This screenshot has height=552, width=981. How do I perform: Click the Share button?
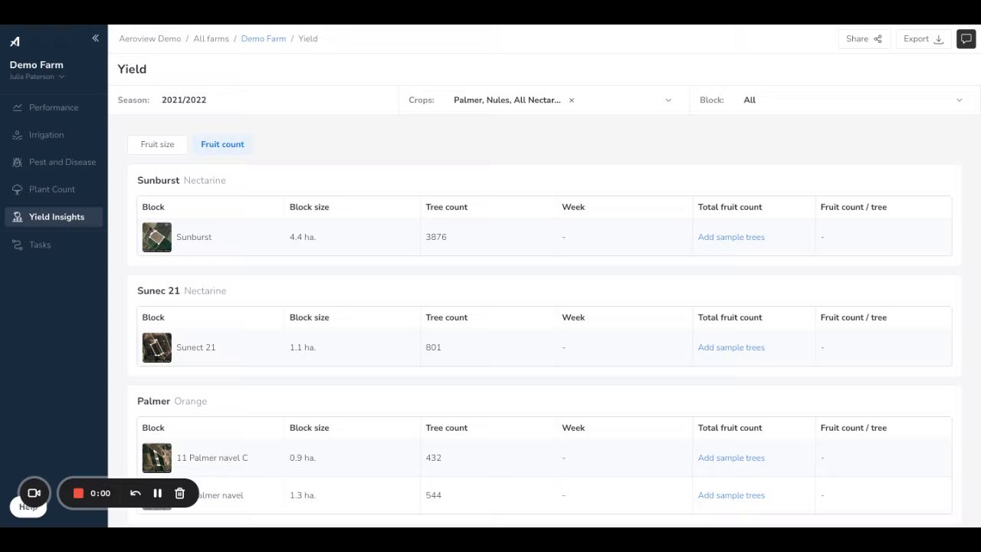pos(864,39)
